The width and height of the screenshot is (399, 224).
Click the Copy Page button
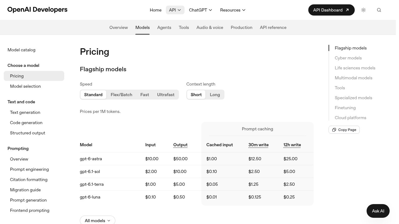click(344, 130)
